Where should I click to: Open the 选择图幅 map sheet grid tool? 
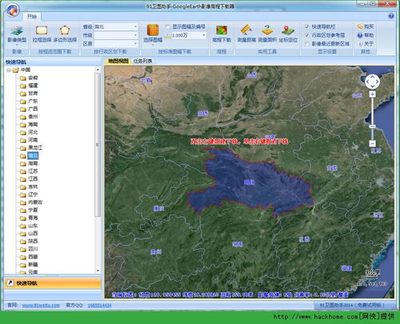pos(153,34)
